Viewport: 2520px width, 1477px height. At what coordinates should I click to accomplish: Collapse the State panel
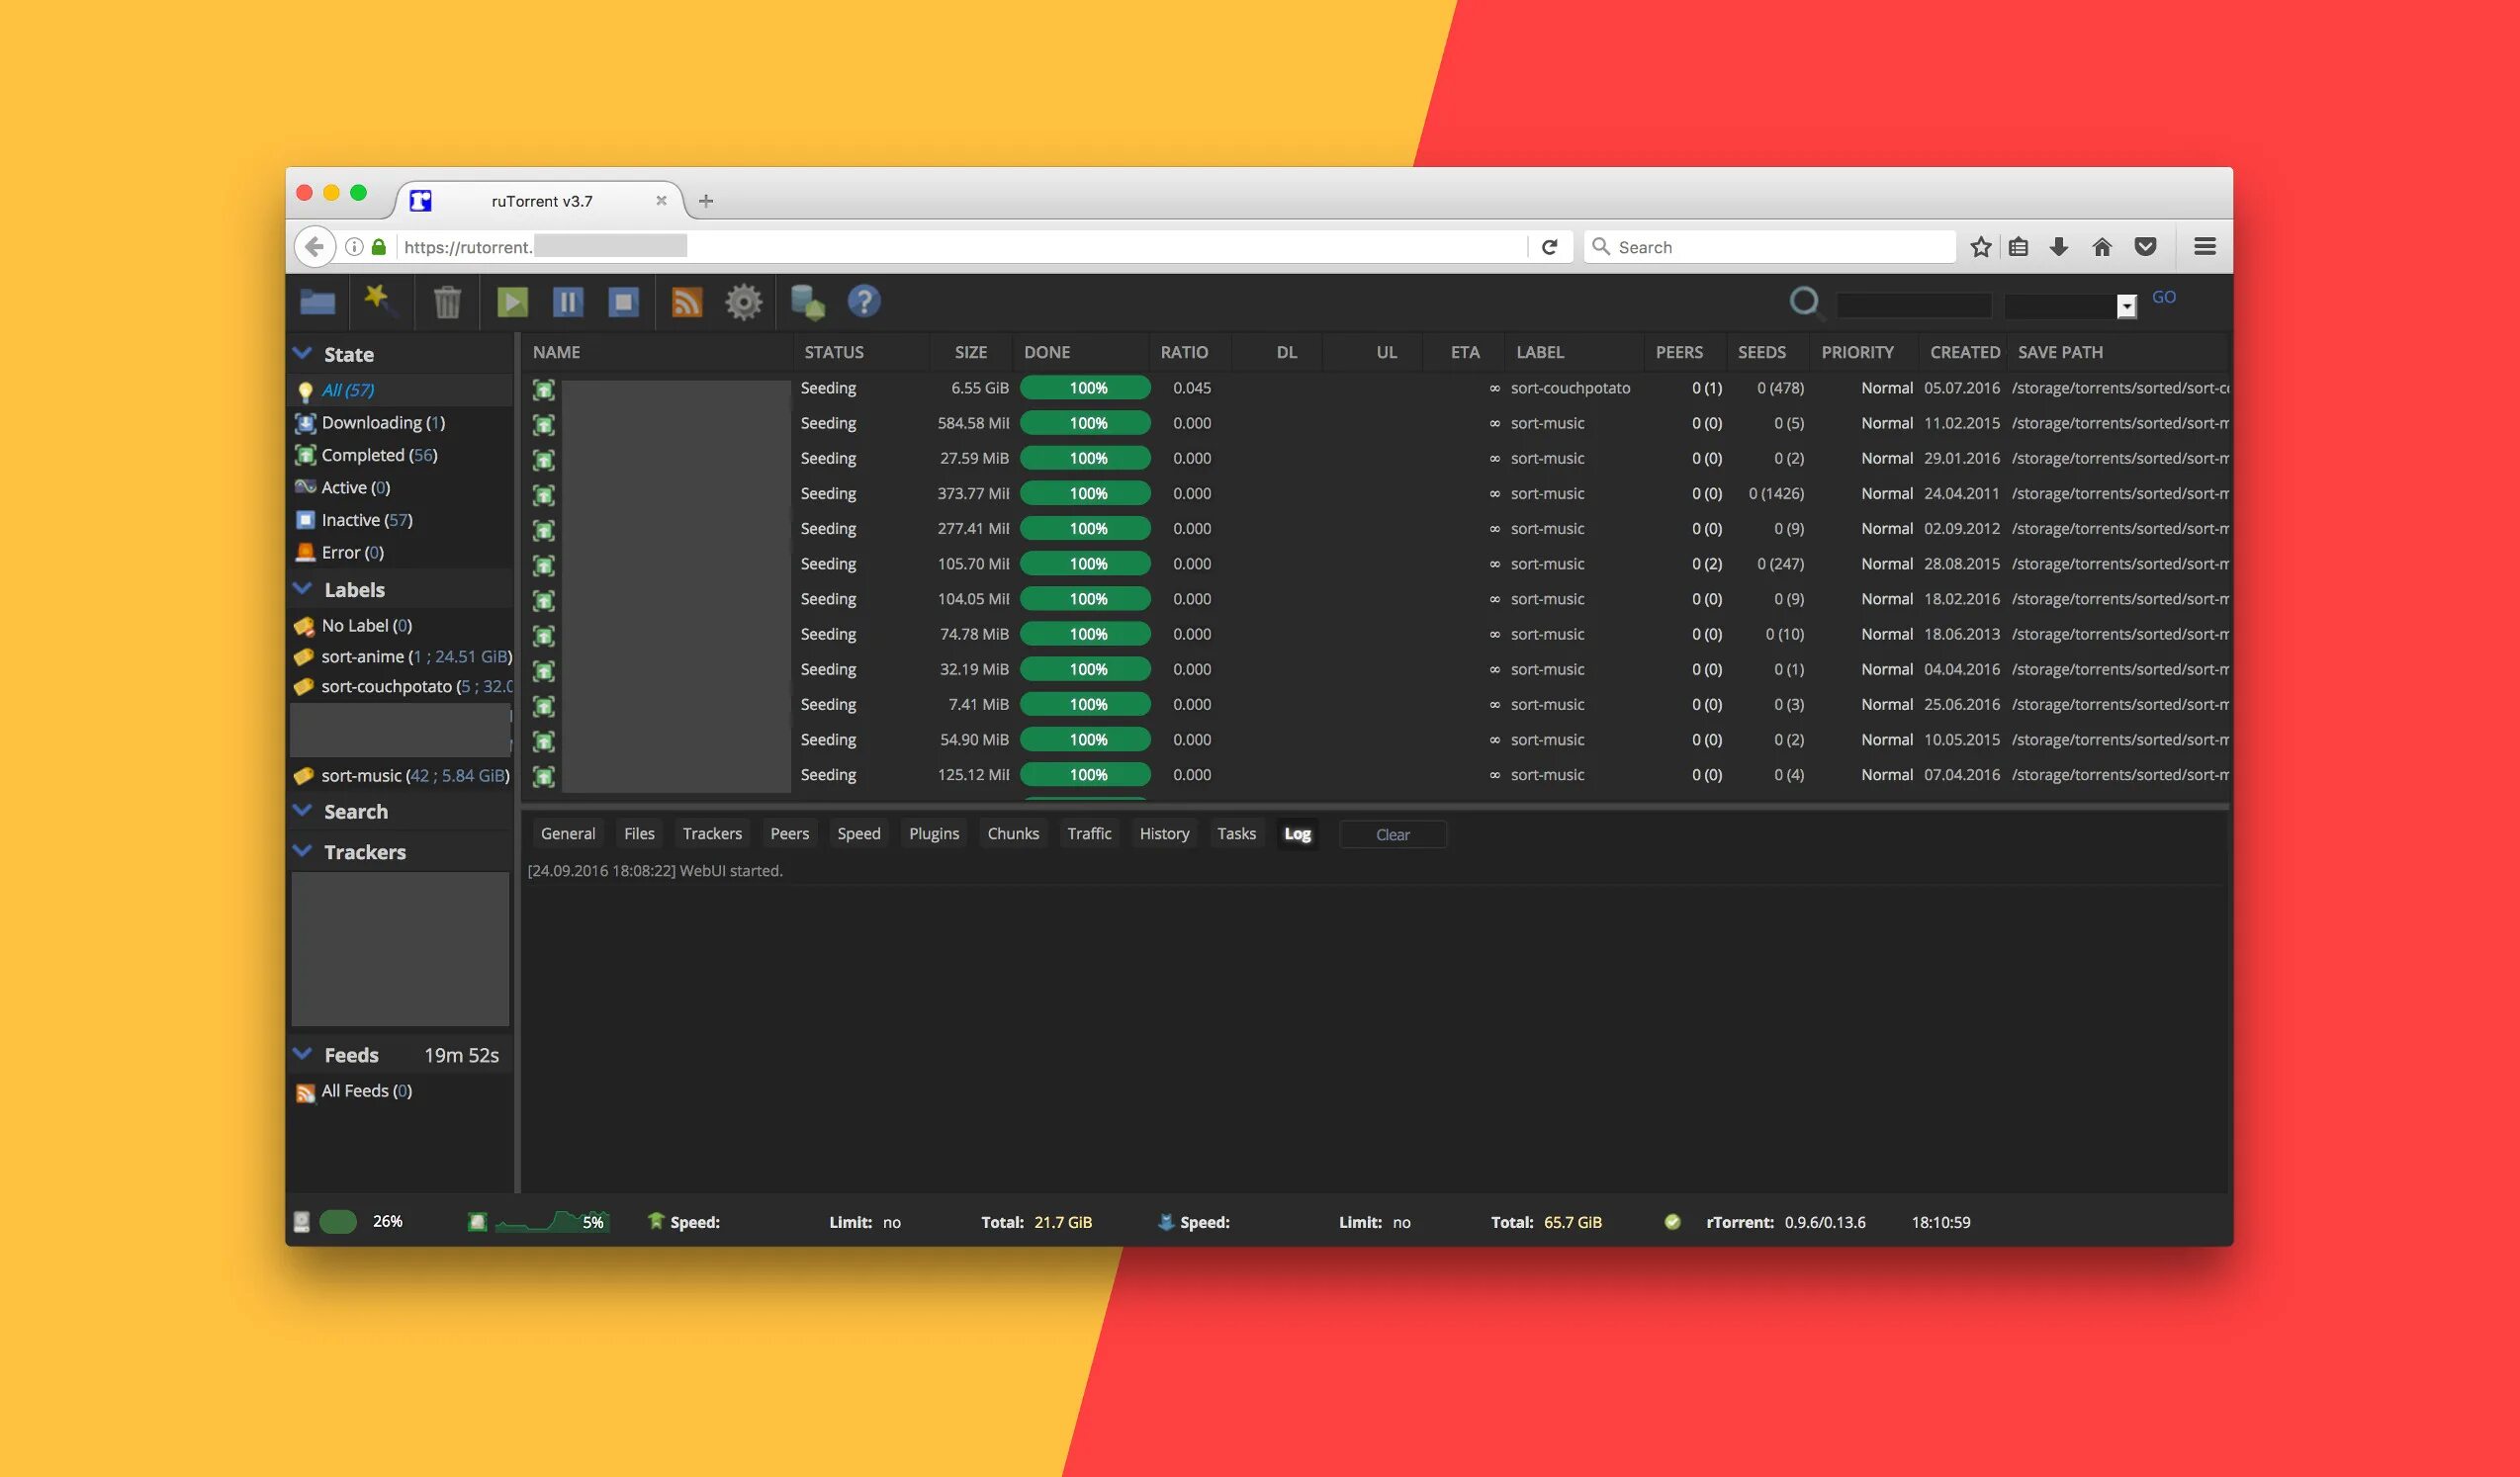point(302,353)
